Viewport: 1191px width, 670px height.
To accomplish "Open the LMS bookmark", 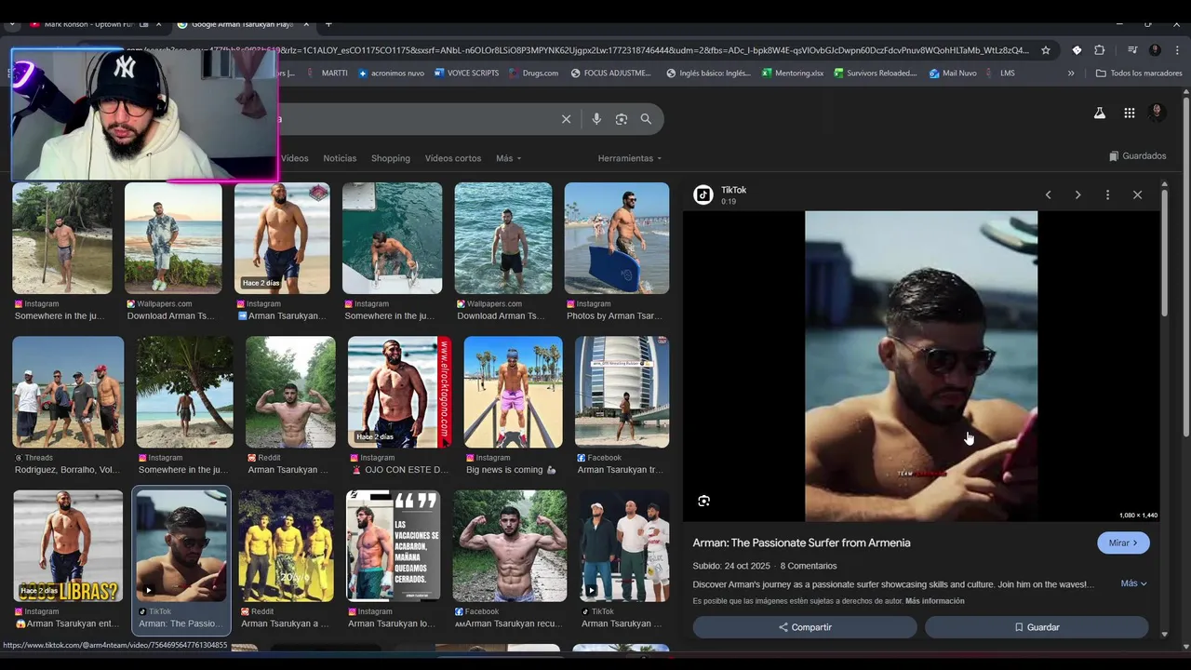I will click(x=1000, y=73).
